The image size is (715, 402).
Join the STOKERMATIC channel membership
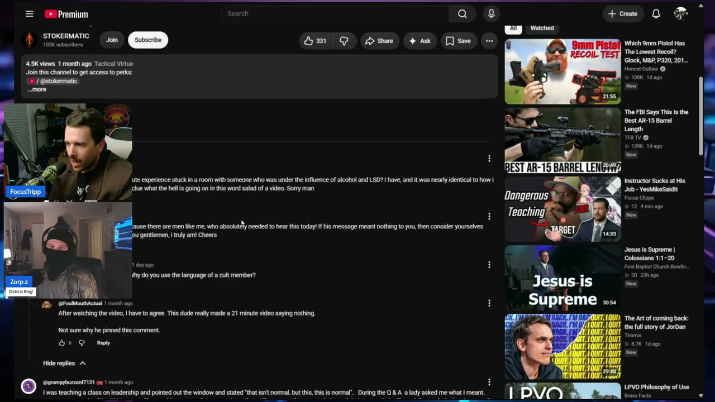click(112, 40)
